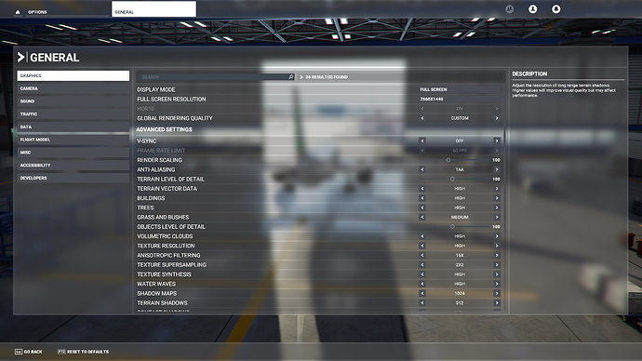Toggle V-Sync with left arrow
This screenshot has width=642, height=361.
[x=422, y=140]
